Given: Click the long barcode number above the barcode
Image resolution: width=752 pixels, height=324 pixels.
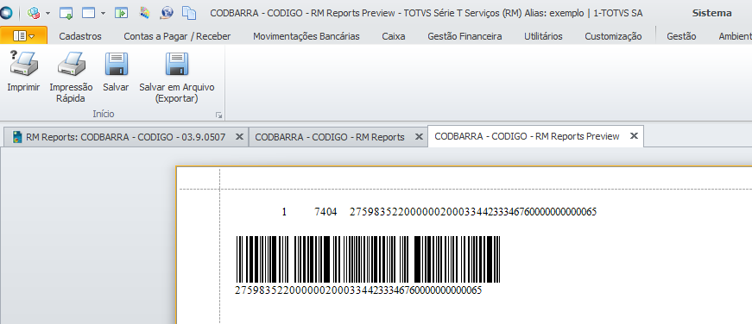Looking at the screenshot, I should click(x=473, y=211).
